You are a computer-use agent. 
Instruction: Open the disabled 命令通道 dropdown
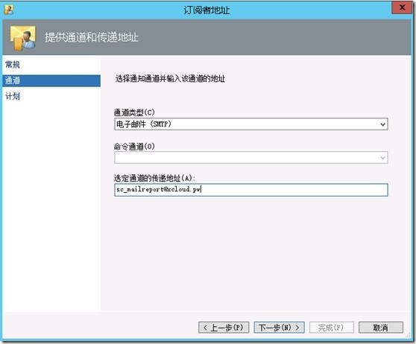[251, 158]
